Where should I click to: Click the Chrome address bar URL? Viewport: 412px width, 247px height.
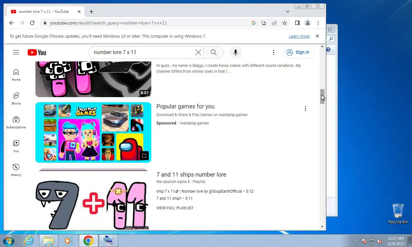108,23
